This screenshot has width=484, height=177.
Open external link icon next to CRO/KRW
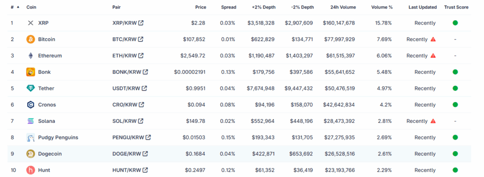tap(141, 105)
